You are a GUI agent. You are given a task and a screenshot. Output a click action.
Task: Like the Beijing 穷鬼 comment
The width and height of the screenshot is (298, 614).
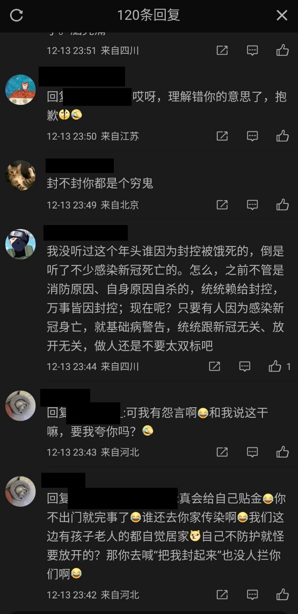(282, 205)
